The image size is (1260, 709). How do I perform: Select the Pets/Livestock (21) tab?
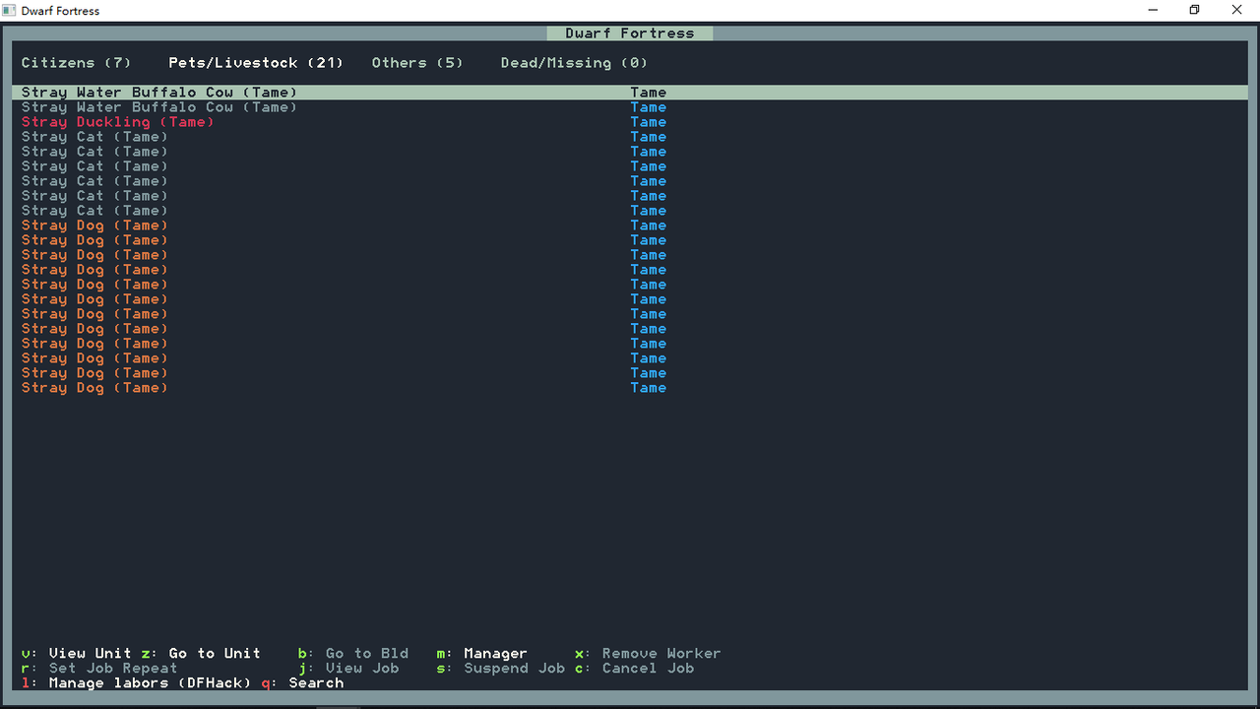click(256, 63)
